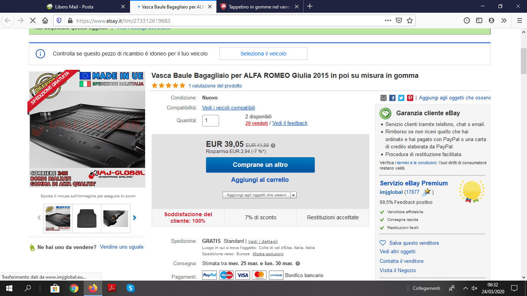The height and width of the screenshot is (296, 527).
Task: Click heart icon to save seller
Action: point(383,243)
